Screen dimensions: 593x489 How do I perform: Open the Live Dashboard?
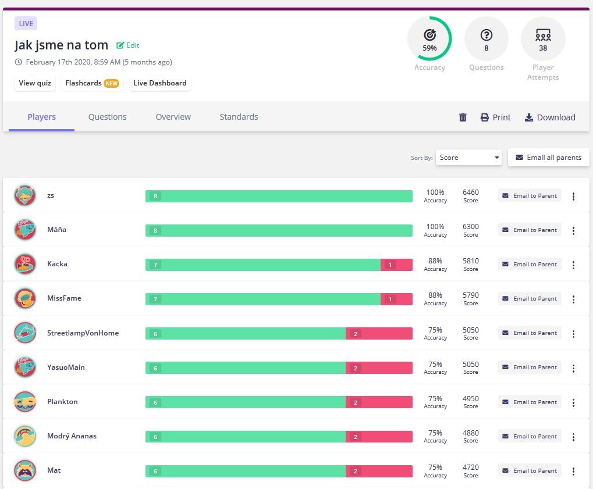pyautogui.click(x=160, y=83)
